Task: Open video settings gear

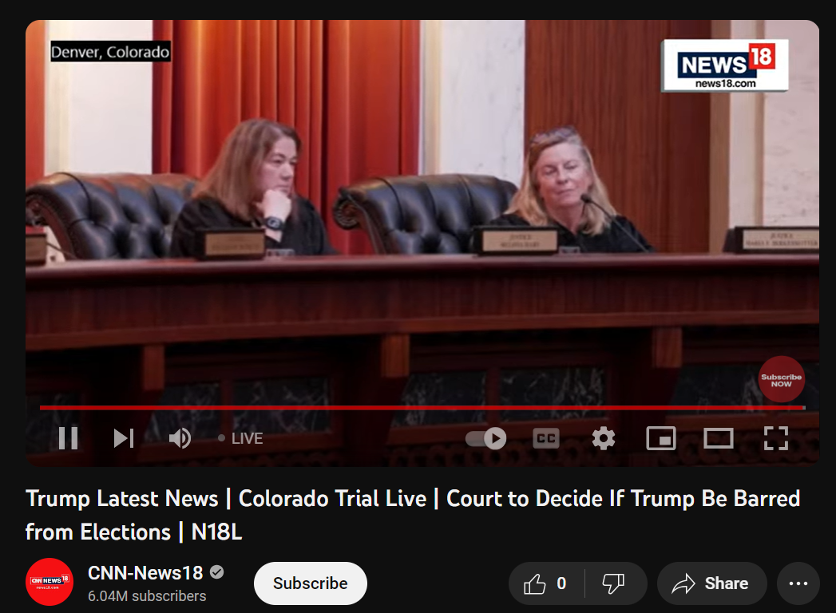Action: tap(604, 438)
